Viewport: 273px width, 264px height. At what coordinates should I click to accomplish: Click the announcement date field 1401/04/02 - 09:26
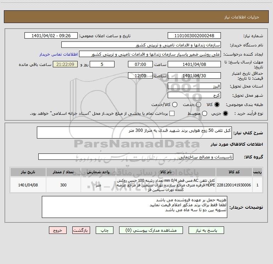51,36
